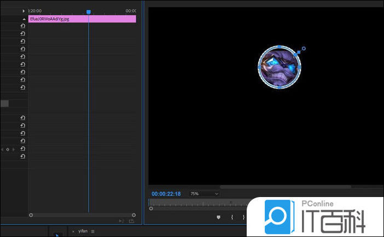The width and height of the screenshot is (384, 237).
Task: Open the yifan sequence panel menu
Action: tap(93, 232)
